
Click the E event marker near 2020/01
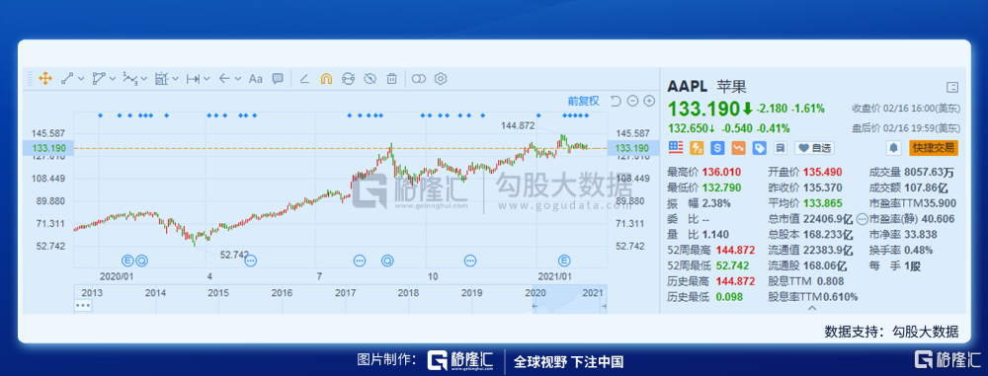click(x=127, y=260)
